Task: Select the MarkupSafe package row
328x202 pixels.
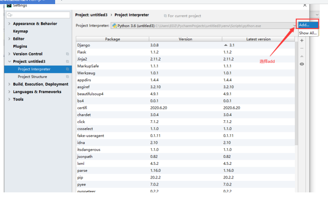Action: (185, 66)
